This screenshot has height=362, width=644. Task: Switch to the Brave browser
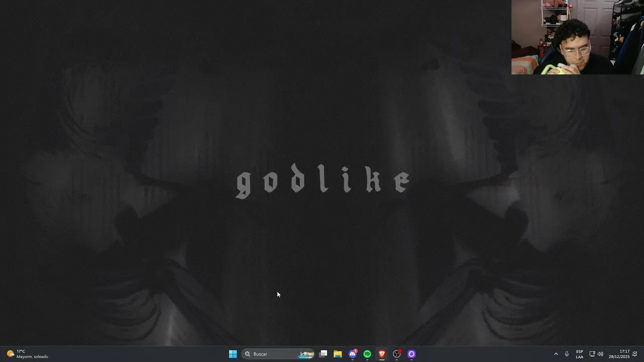click(x=382, y=354)
